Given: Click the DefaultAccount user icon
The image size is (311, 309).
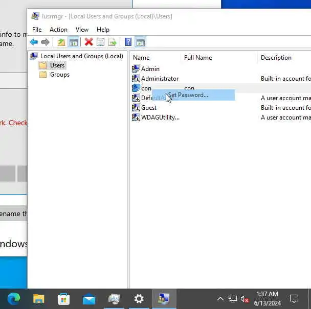Looking at the screenshot, I should click(136, 98).
